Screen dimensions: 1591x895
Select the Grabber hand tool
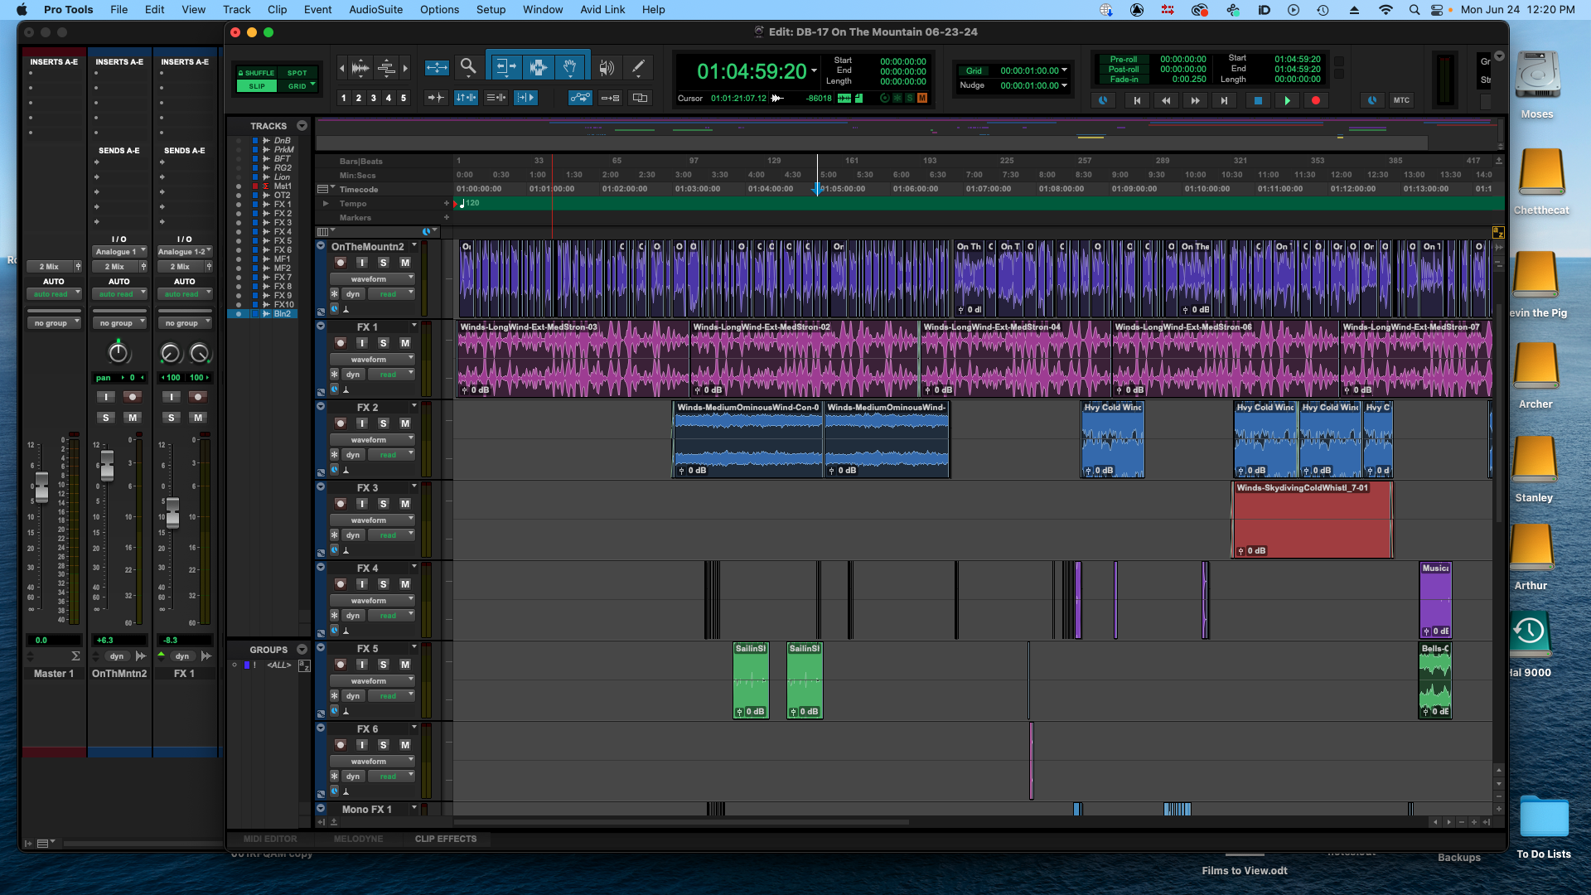[570, 67]
